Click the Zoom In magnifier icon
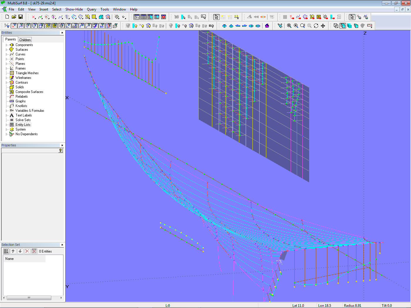 pyautogui.click(x=296, y=26)
